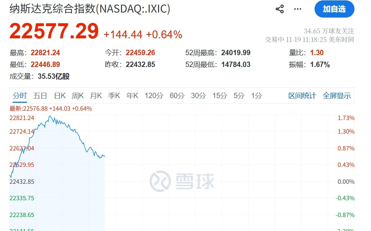Open the 日K daily candlestick chart
Viewport: 371px width, 231px height.
(59, 96)
